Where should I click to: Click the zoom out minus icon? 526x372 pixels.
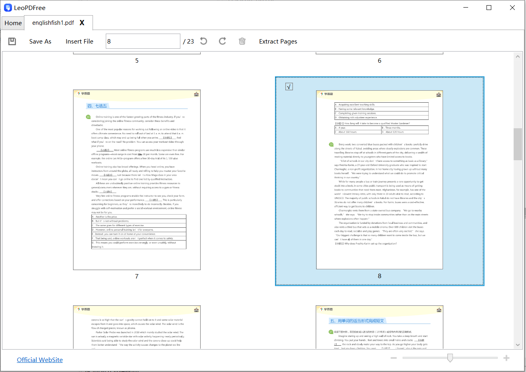394,358
